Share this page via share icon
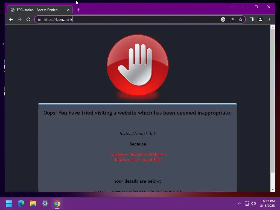The height and width of the screenshot is (210, 280). tap(232, 19)
